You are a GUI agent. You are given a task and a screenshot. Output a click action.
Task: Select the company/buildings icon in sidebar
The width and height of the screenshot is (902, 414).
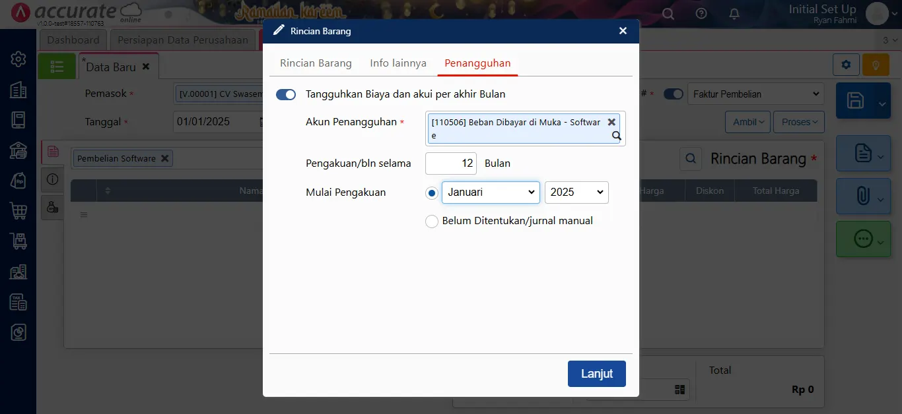click(x=18, y=89)
